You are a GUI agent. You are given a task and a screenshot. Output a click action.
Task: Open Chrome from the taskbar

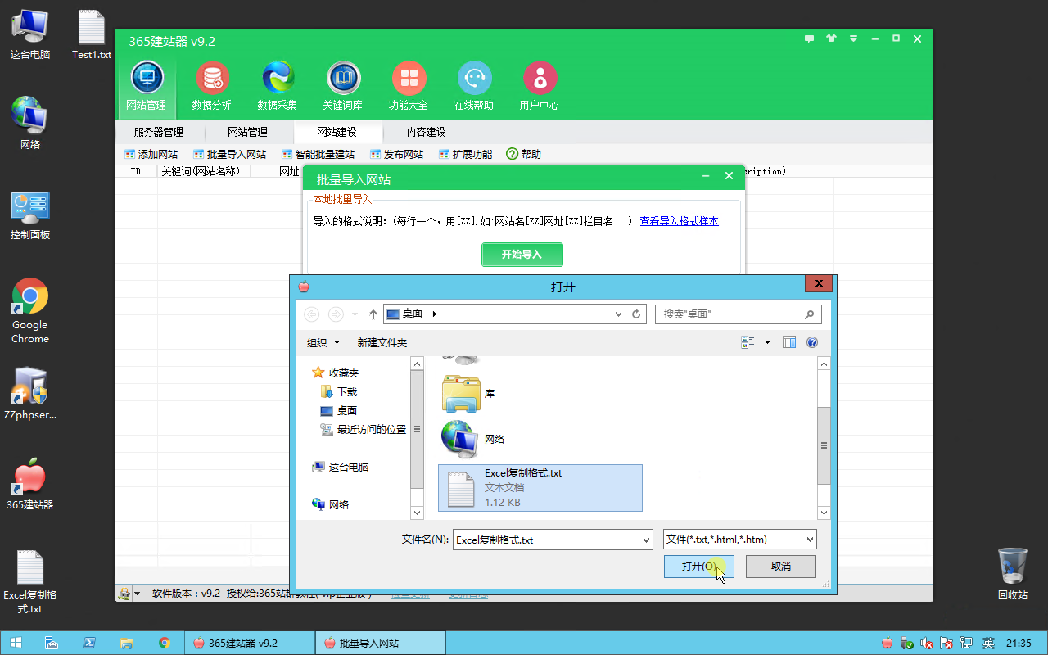coord(165,643)
